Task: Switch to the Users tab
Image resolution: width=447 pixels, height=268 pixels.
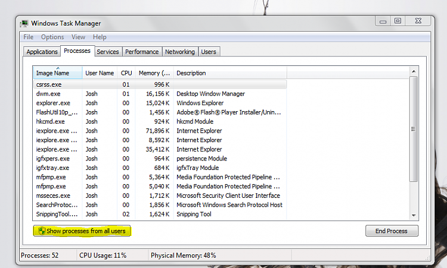Action: coord(209,52)
